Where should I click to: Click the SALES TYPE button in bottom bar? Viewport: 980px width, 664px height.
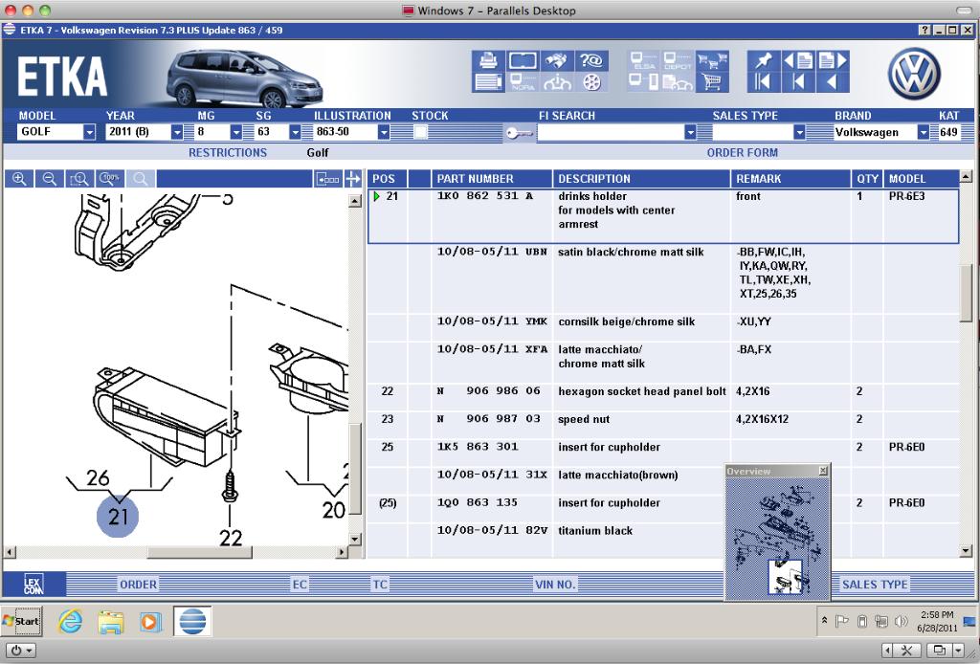[x=875, y=585]
